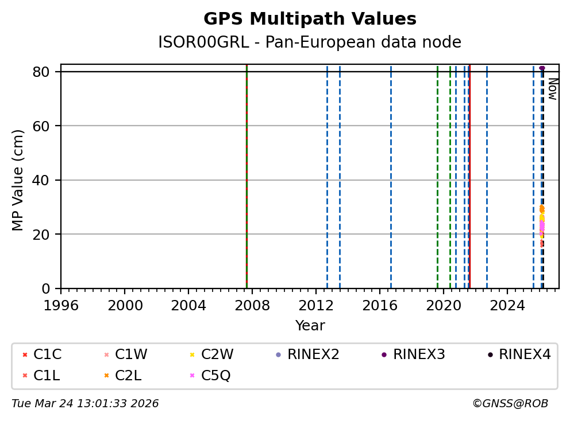Click the RINEX2 dot in legend
Screen dimensions: 570x421
pos(278,355)
